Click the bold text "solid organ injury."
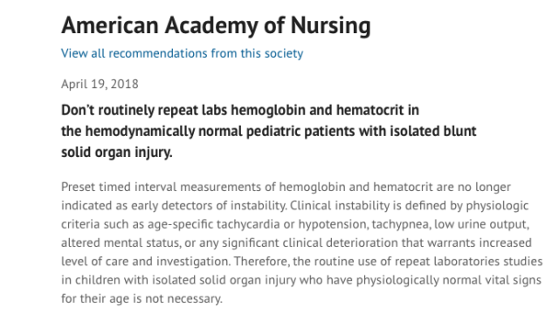559x314 pixels. 117,153
